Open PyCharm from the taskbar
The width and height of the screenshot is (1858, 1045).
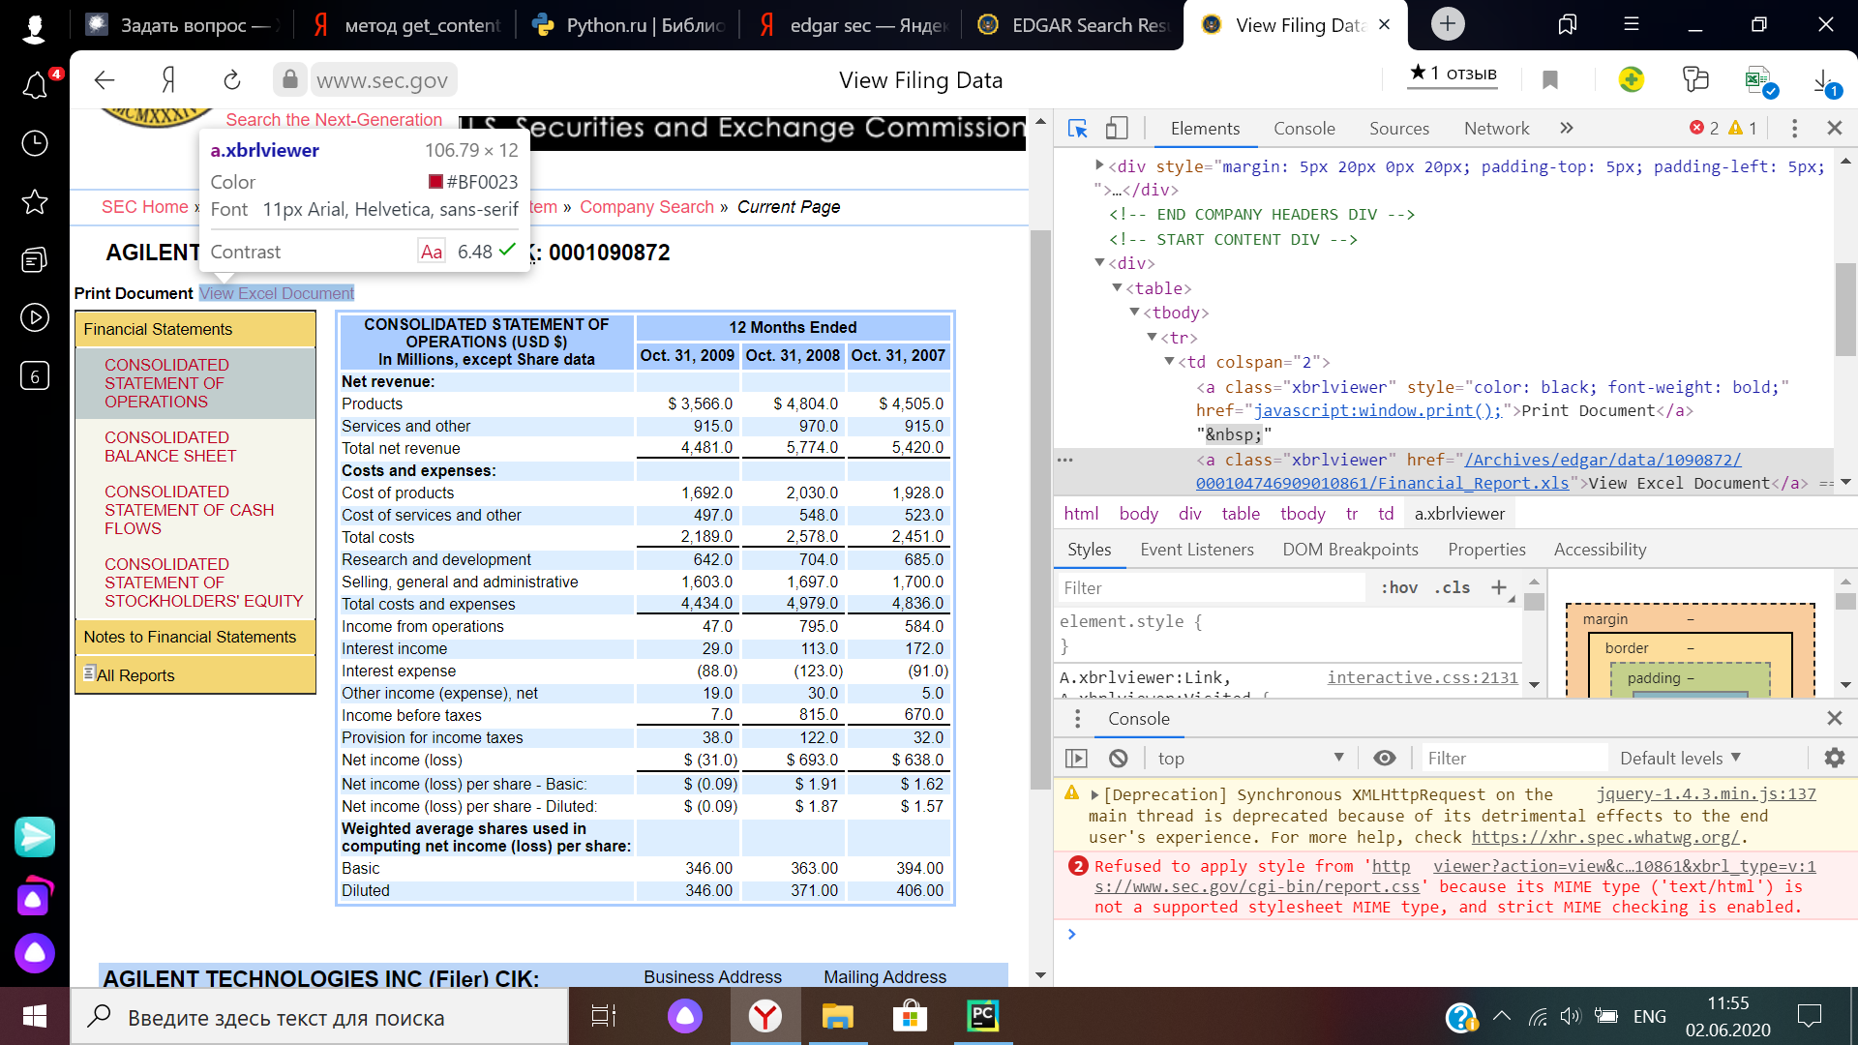click(x=982, y=1016)
